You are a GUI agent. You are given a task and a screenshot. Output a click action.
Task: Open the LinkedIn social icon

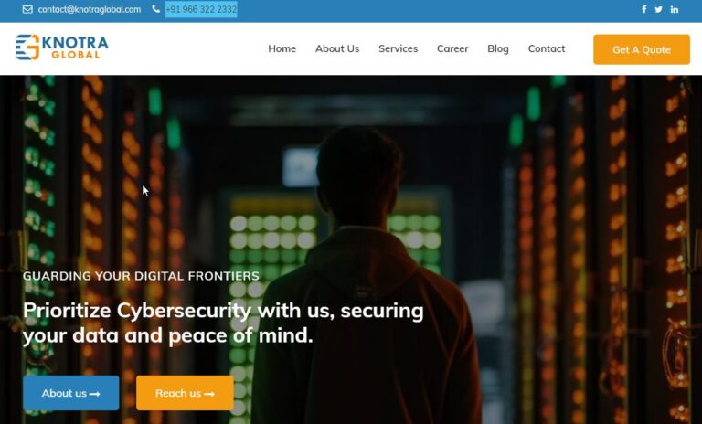tap(675, 9)
